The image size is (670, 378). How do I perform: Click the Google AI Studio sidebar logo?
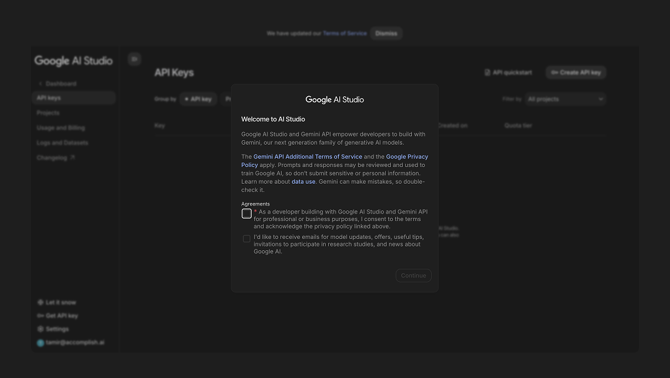(73, 61)
